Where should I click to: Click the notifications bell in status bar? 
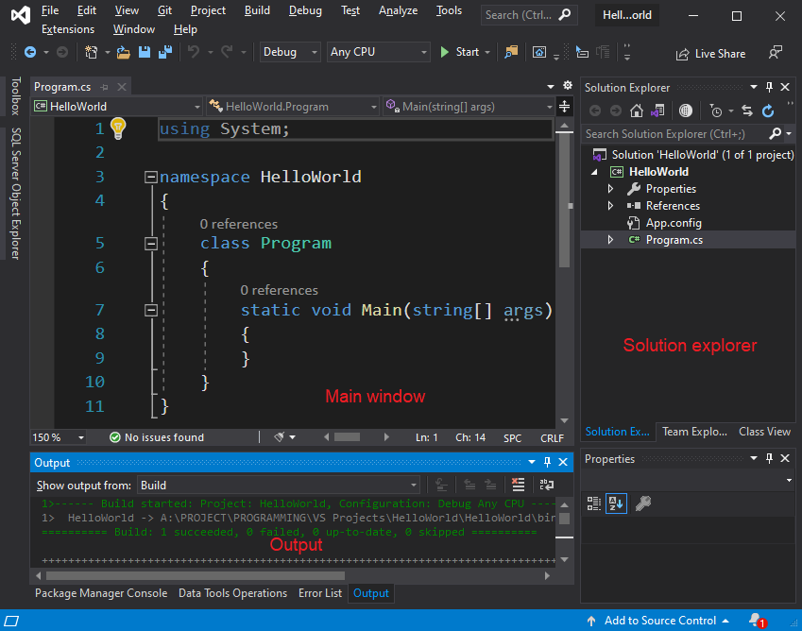tap(756, 621)
